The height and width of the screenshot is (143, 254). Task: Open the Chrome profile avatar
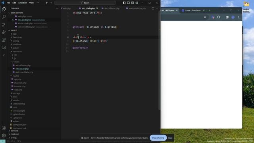(x=233, y=17)
